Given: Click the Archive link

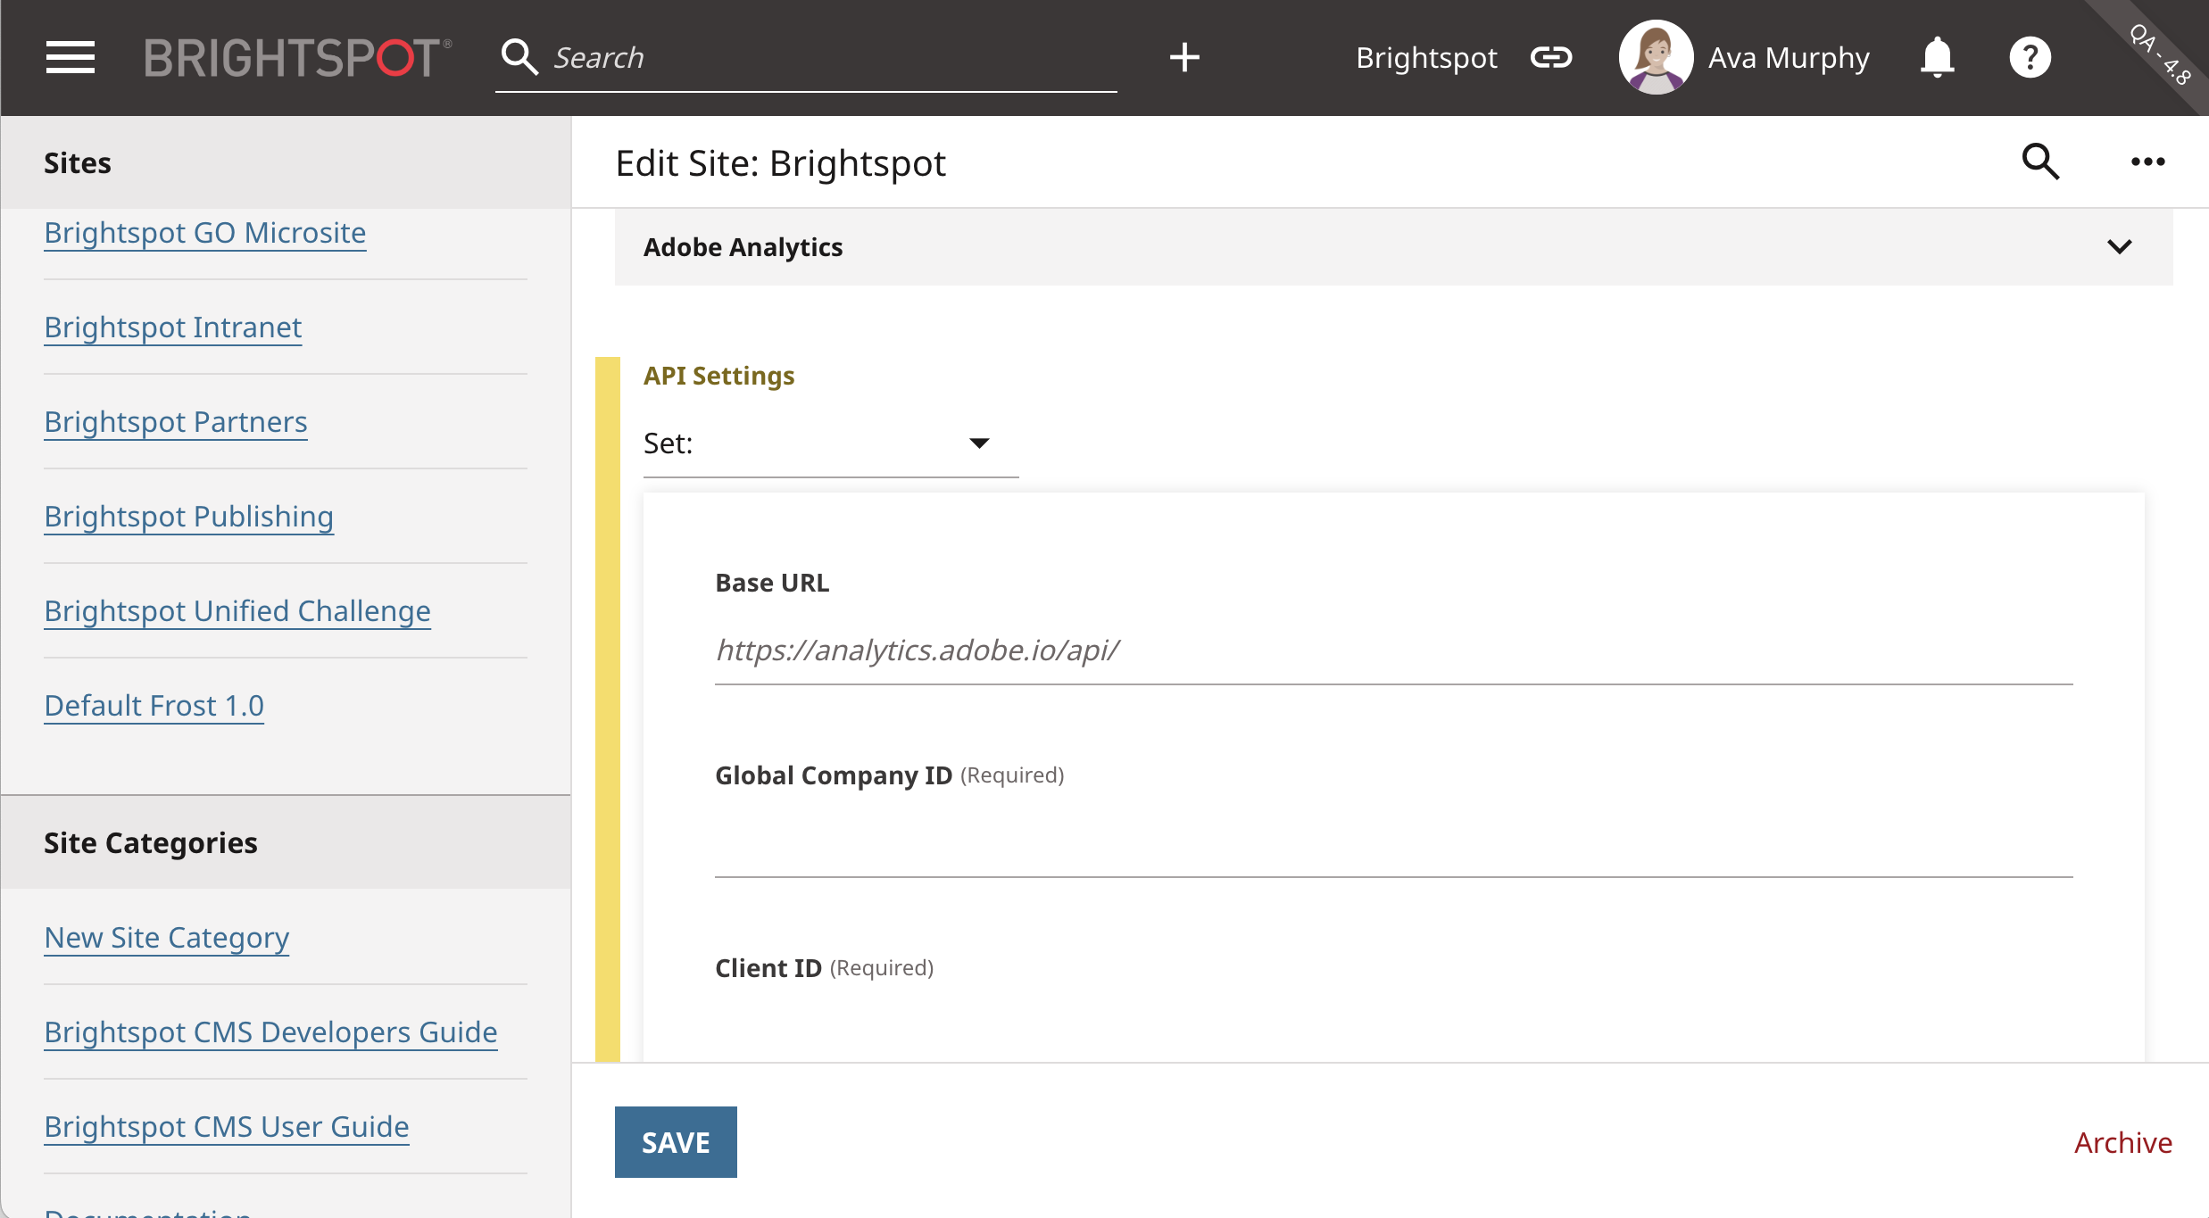Looking at the screenshot, I should [2123, 1142].
